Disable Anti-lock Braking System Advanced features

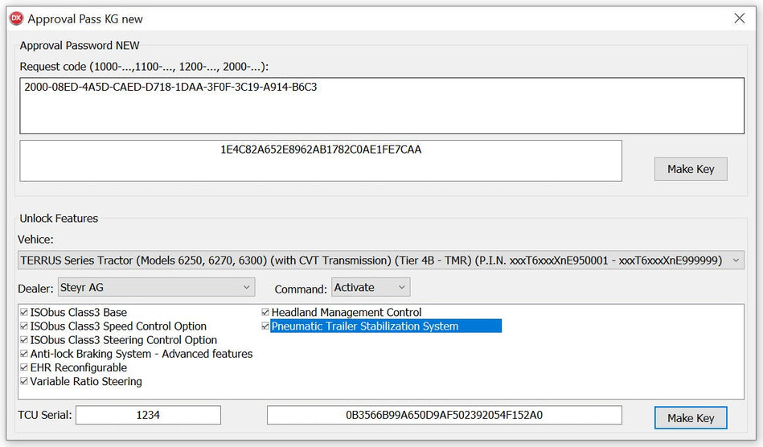tap(24, 354)
